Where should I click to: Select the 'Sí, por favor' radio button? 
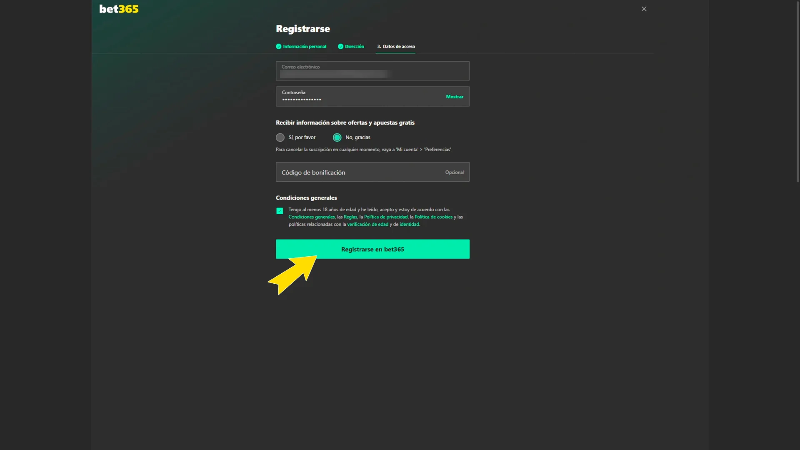pos(280,137)
